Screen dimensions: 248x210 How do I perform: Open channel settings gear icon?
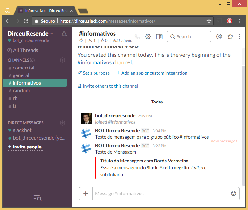click(x=148, y=37)
